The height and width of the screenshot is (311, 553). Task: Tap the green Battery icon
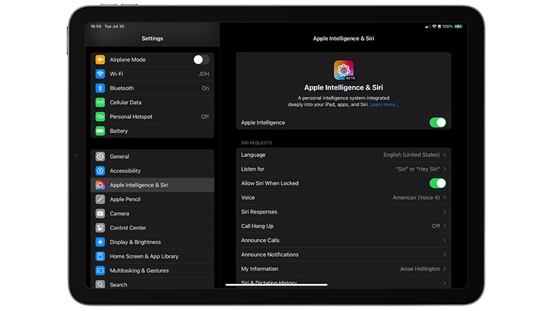(100, 131)
